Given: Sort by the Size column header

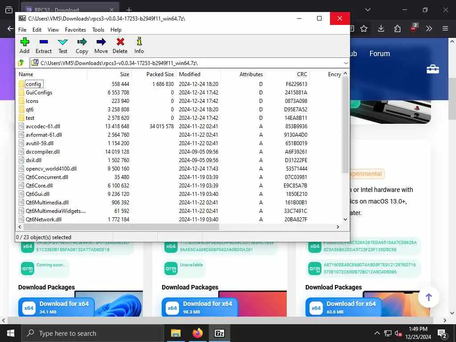Looking at the screenshot, I should click(x=110, y=74).
